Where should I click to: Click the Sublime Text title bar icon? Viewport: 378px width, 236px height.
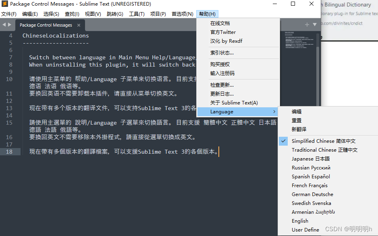pyautogui.click(x=5, y=4)
